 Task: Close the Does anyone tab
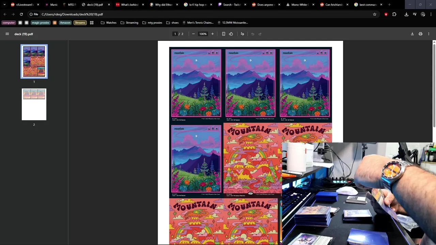279,5
